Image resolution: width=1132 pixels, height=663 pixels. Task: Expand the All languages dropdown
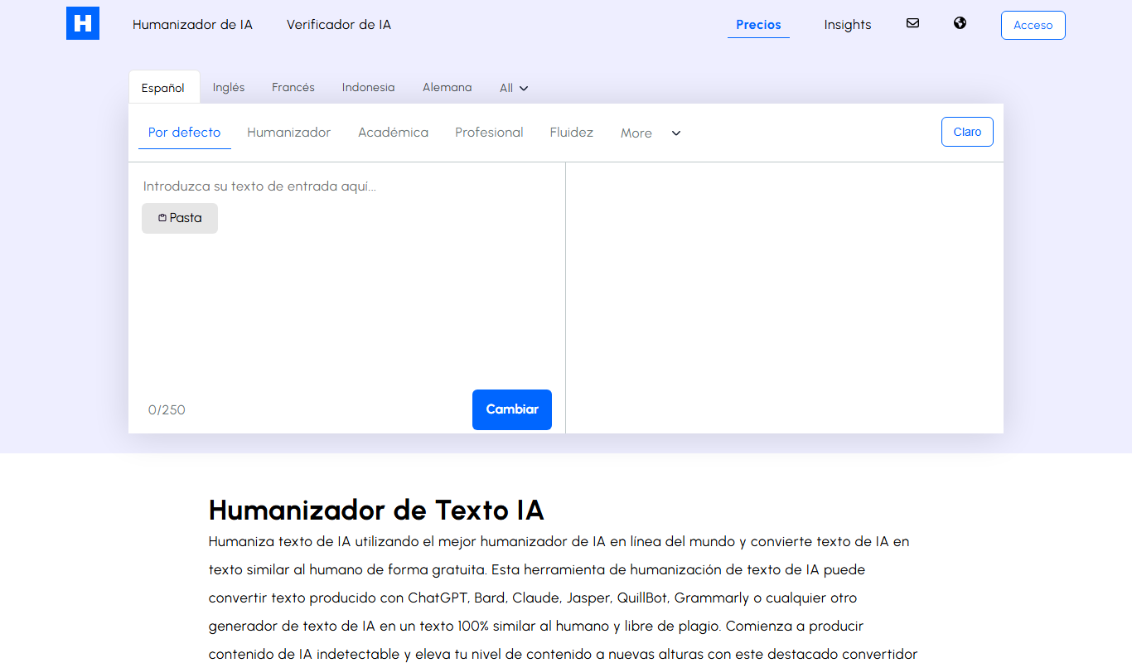click(x=514, y=88)
